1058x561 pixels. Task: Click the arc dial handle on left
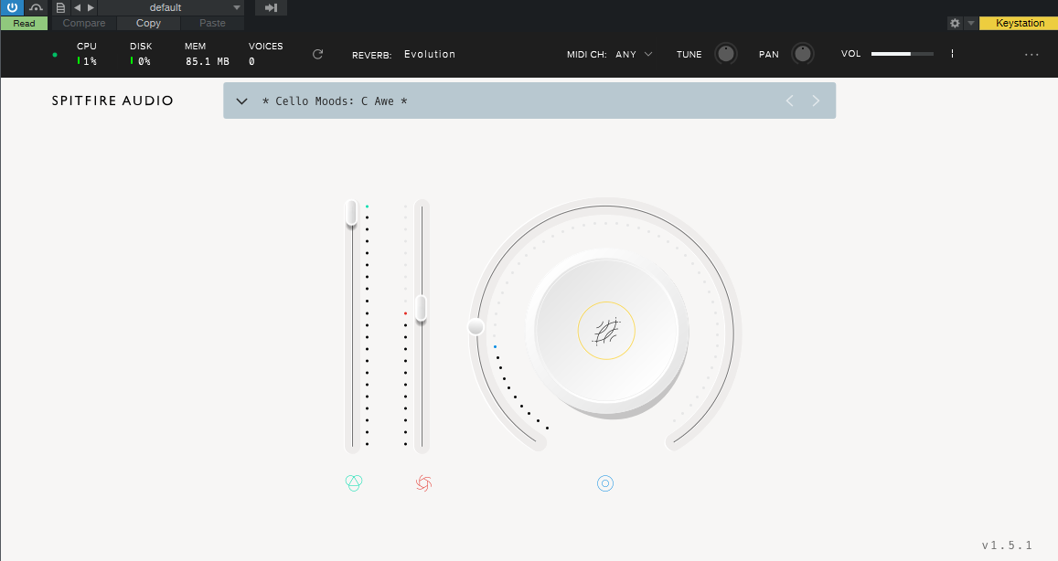tap(476, 327)
